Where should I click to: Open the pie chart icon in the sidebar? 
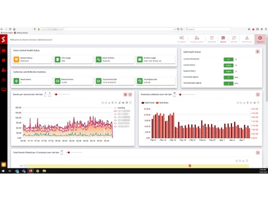coord(4,61)
